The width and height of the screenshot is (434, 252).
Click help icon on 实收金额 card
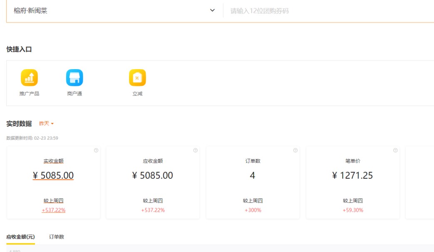(96, 150)
